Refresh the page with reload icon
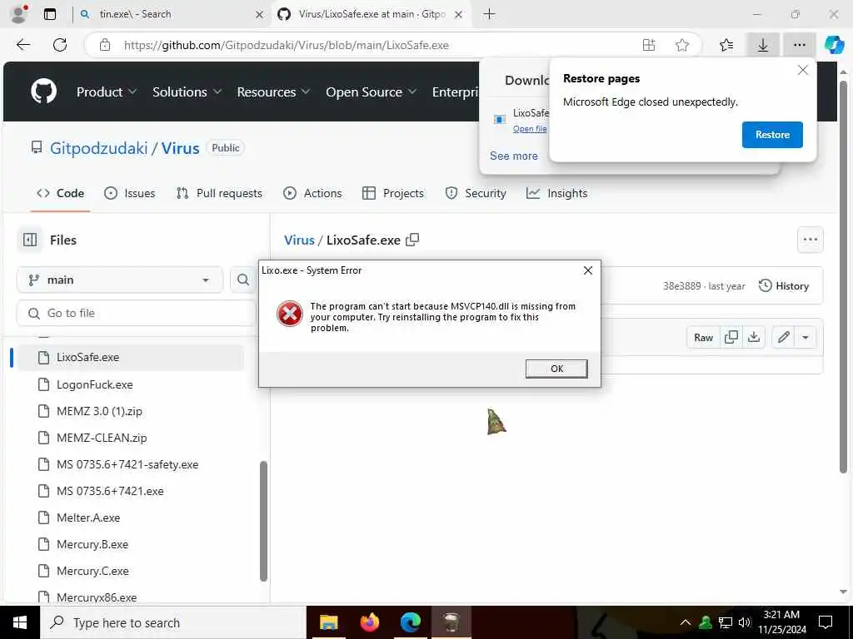 click(x=60, y=45)
